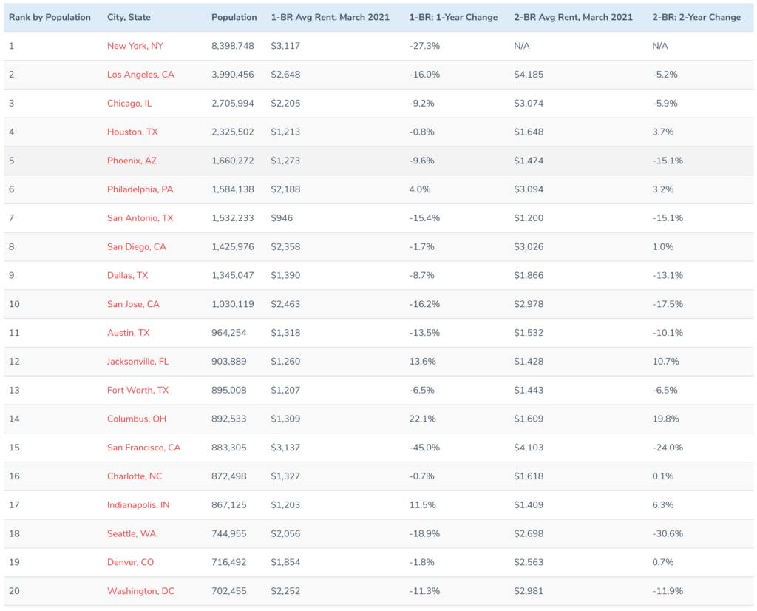Click the 2-BR: 2-Year Change header
757x611 pixels.
tap(696, 18)
